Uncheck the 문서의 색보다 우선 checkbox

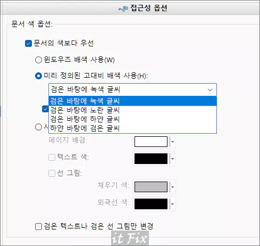click(x=28, y=43)
